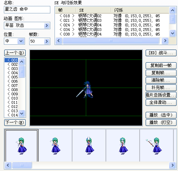178x171 pixels.
Task: Click the SE list vertical scrollbar thumb
Action: point(172,19)
